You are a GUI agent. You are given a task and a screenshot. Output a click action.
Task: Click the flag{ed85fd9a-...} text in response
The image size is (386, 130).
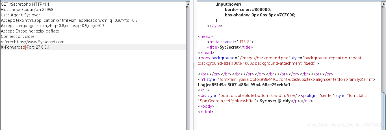tap(245, 85)
